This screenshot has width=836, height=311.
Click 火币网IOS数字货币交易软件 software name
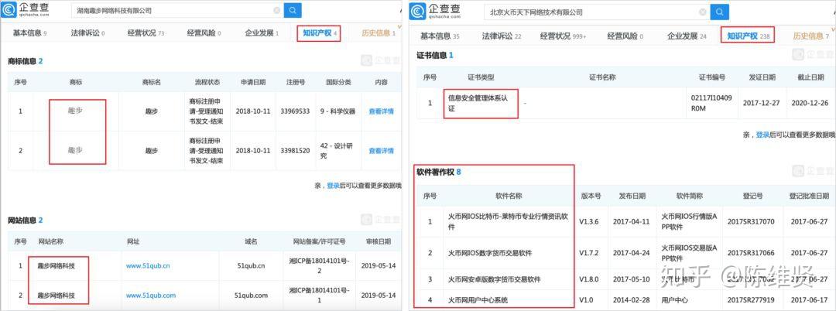pyautogui.click(x=489, y=253)
